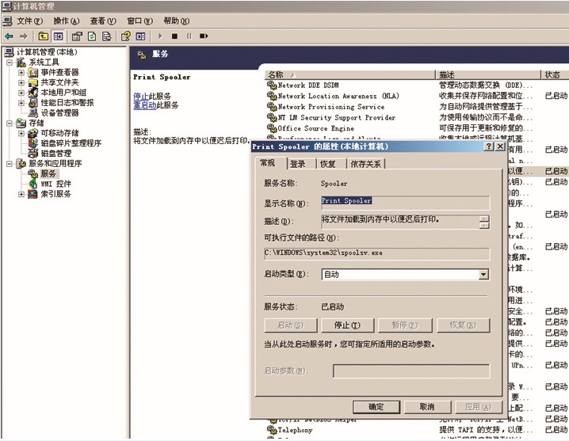The width and height of the screenshot is (569, 441).
Task: Expand the 可移动存储 tree node
Action: coord(21,134)
